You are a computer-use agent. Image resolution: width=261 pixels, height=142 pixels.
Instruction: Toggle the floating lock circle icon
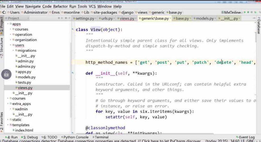click(x=6, y=74)
